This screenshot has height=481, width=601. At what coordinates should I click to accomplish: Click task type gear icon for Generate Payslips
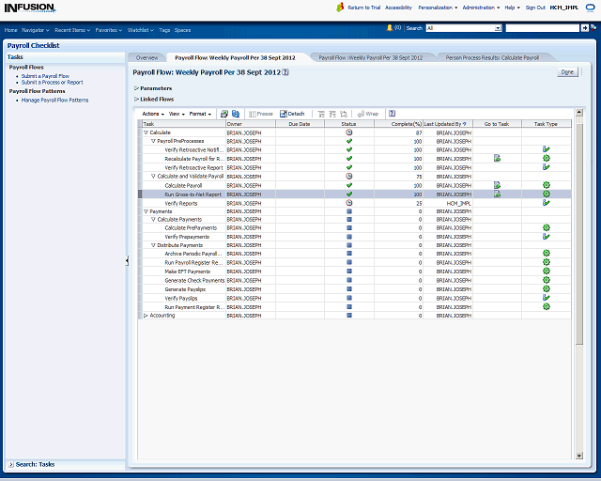pos(546,288)
